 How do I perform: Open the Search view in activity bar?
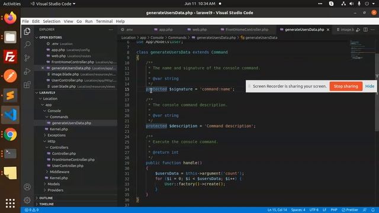(27, 44)
